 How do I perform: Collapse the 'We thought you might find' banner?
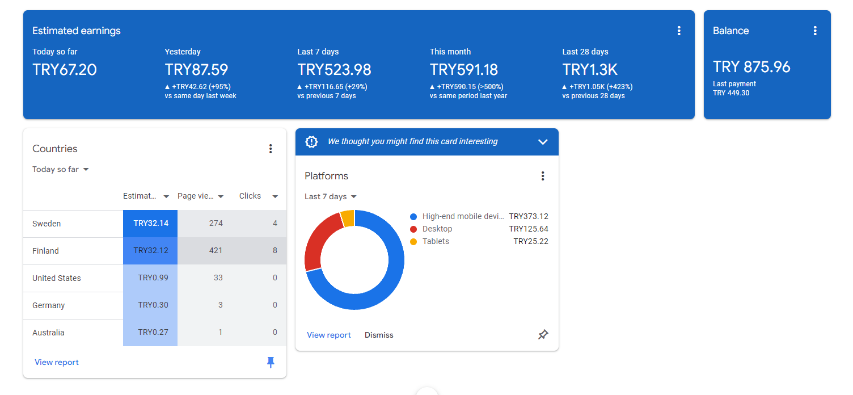543,142
